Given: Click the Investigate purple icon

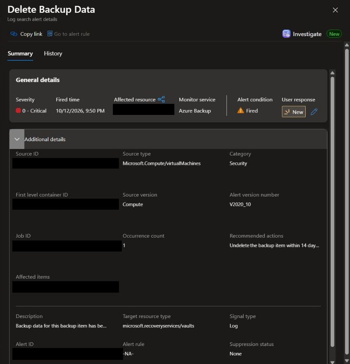Looking at the screenshot, I should click(x=286, y=34).
